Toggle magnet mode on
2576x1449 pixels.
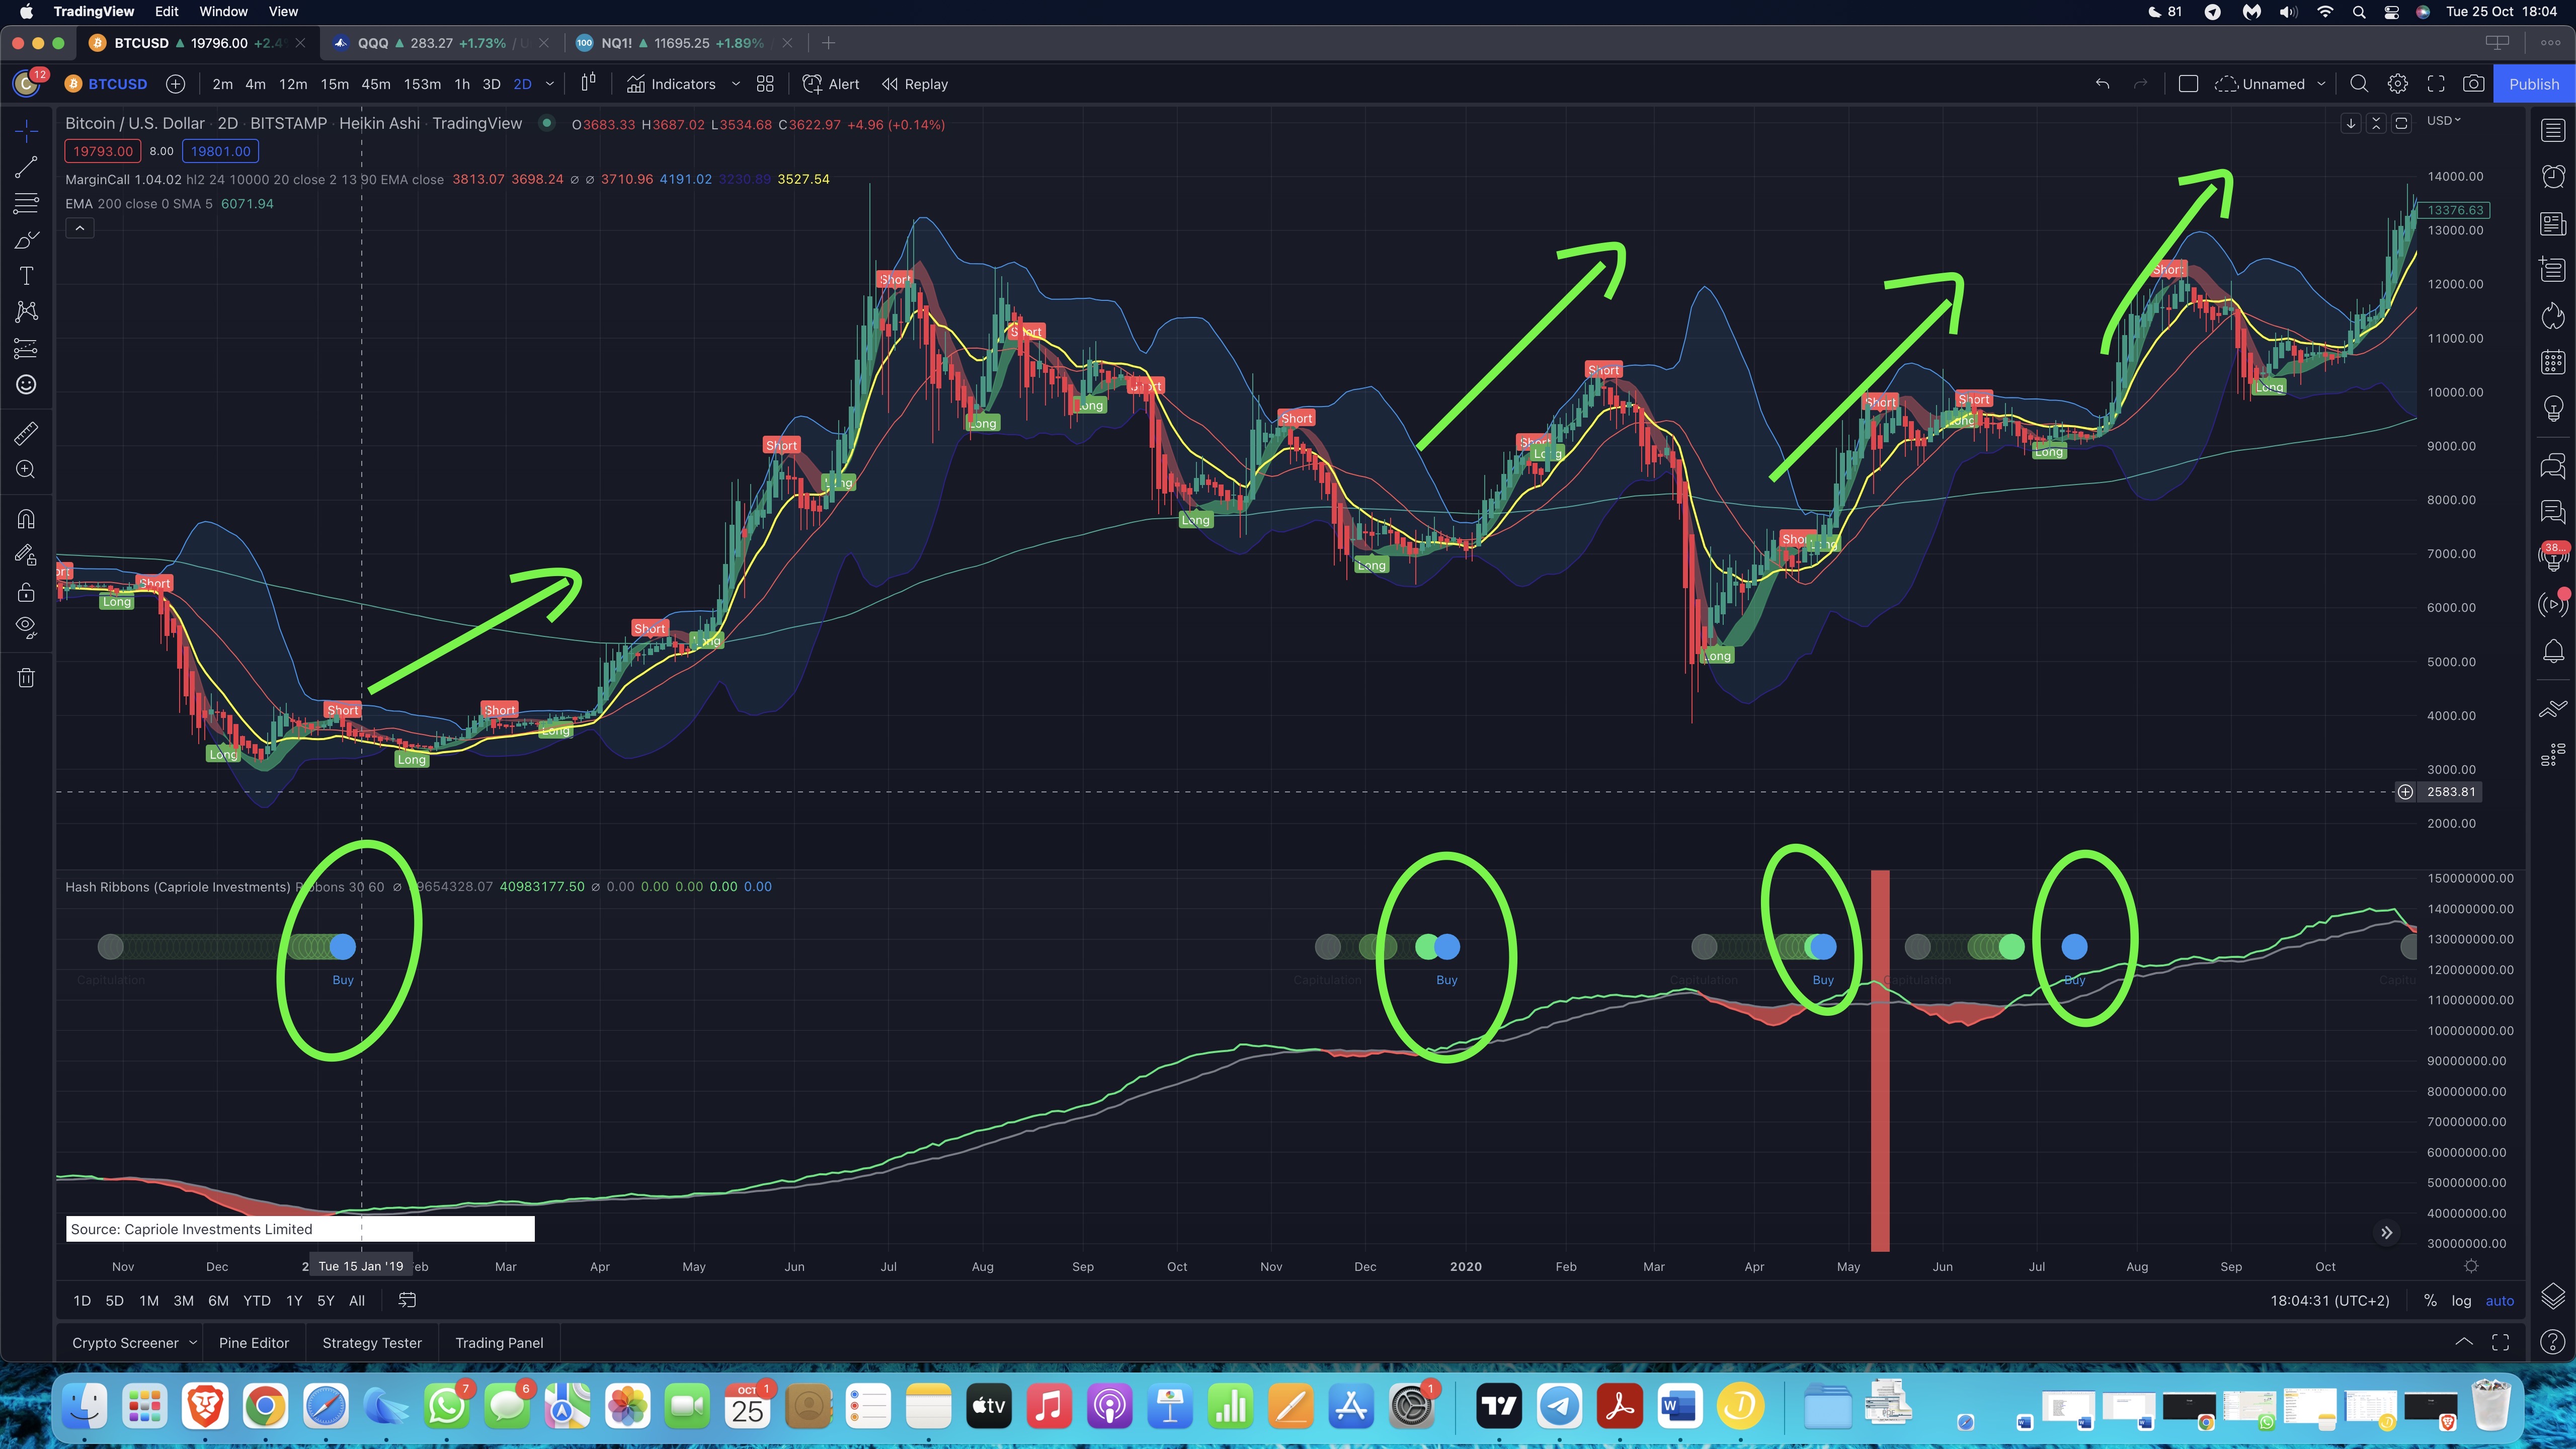click(27, 519)
